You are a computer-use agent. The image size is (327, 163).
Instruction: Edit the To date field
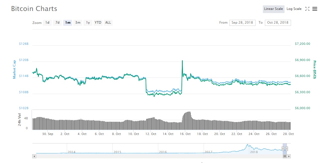click(278, 23)
